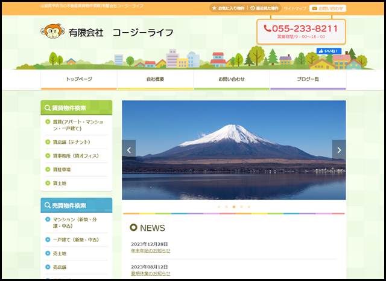The image size is (386, 281).
Task: Click the search icon in 売買物件検索 header
Action: click(48, 205)
